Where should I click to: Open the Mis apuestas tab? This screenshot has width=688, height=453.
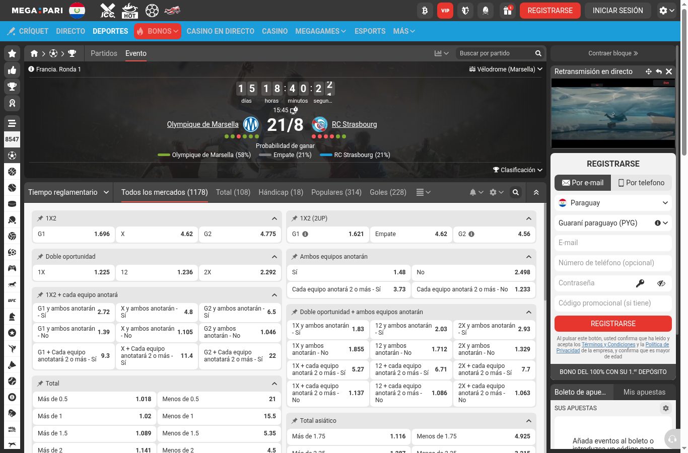click(644, 392)
